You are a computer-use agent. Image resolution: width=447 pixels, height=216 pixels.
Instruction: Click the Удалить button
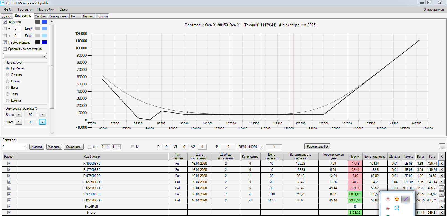54,147
